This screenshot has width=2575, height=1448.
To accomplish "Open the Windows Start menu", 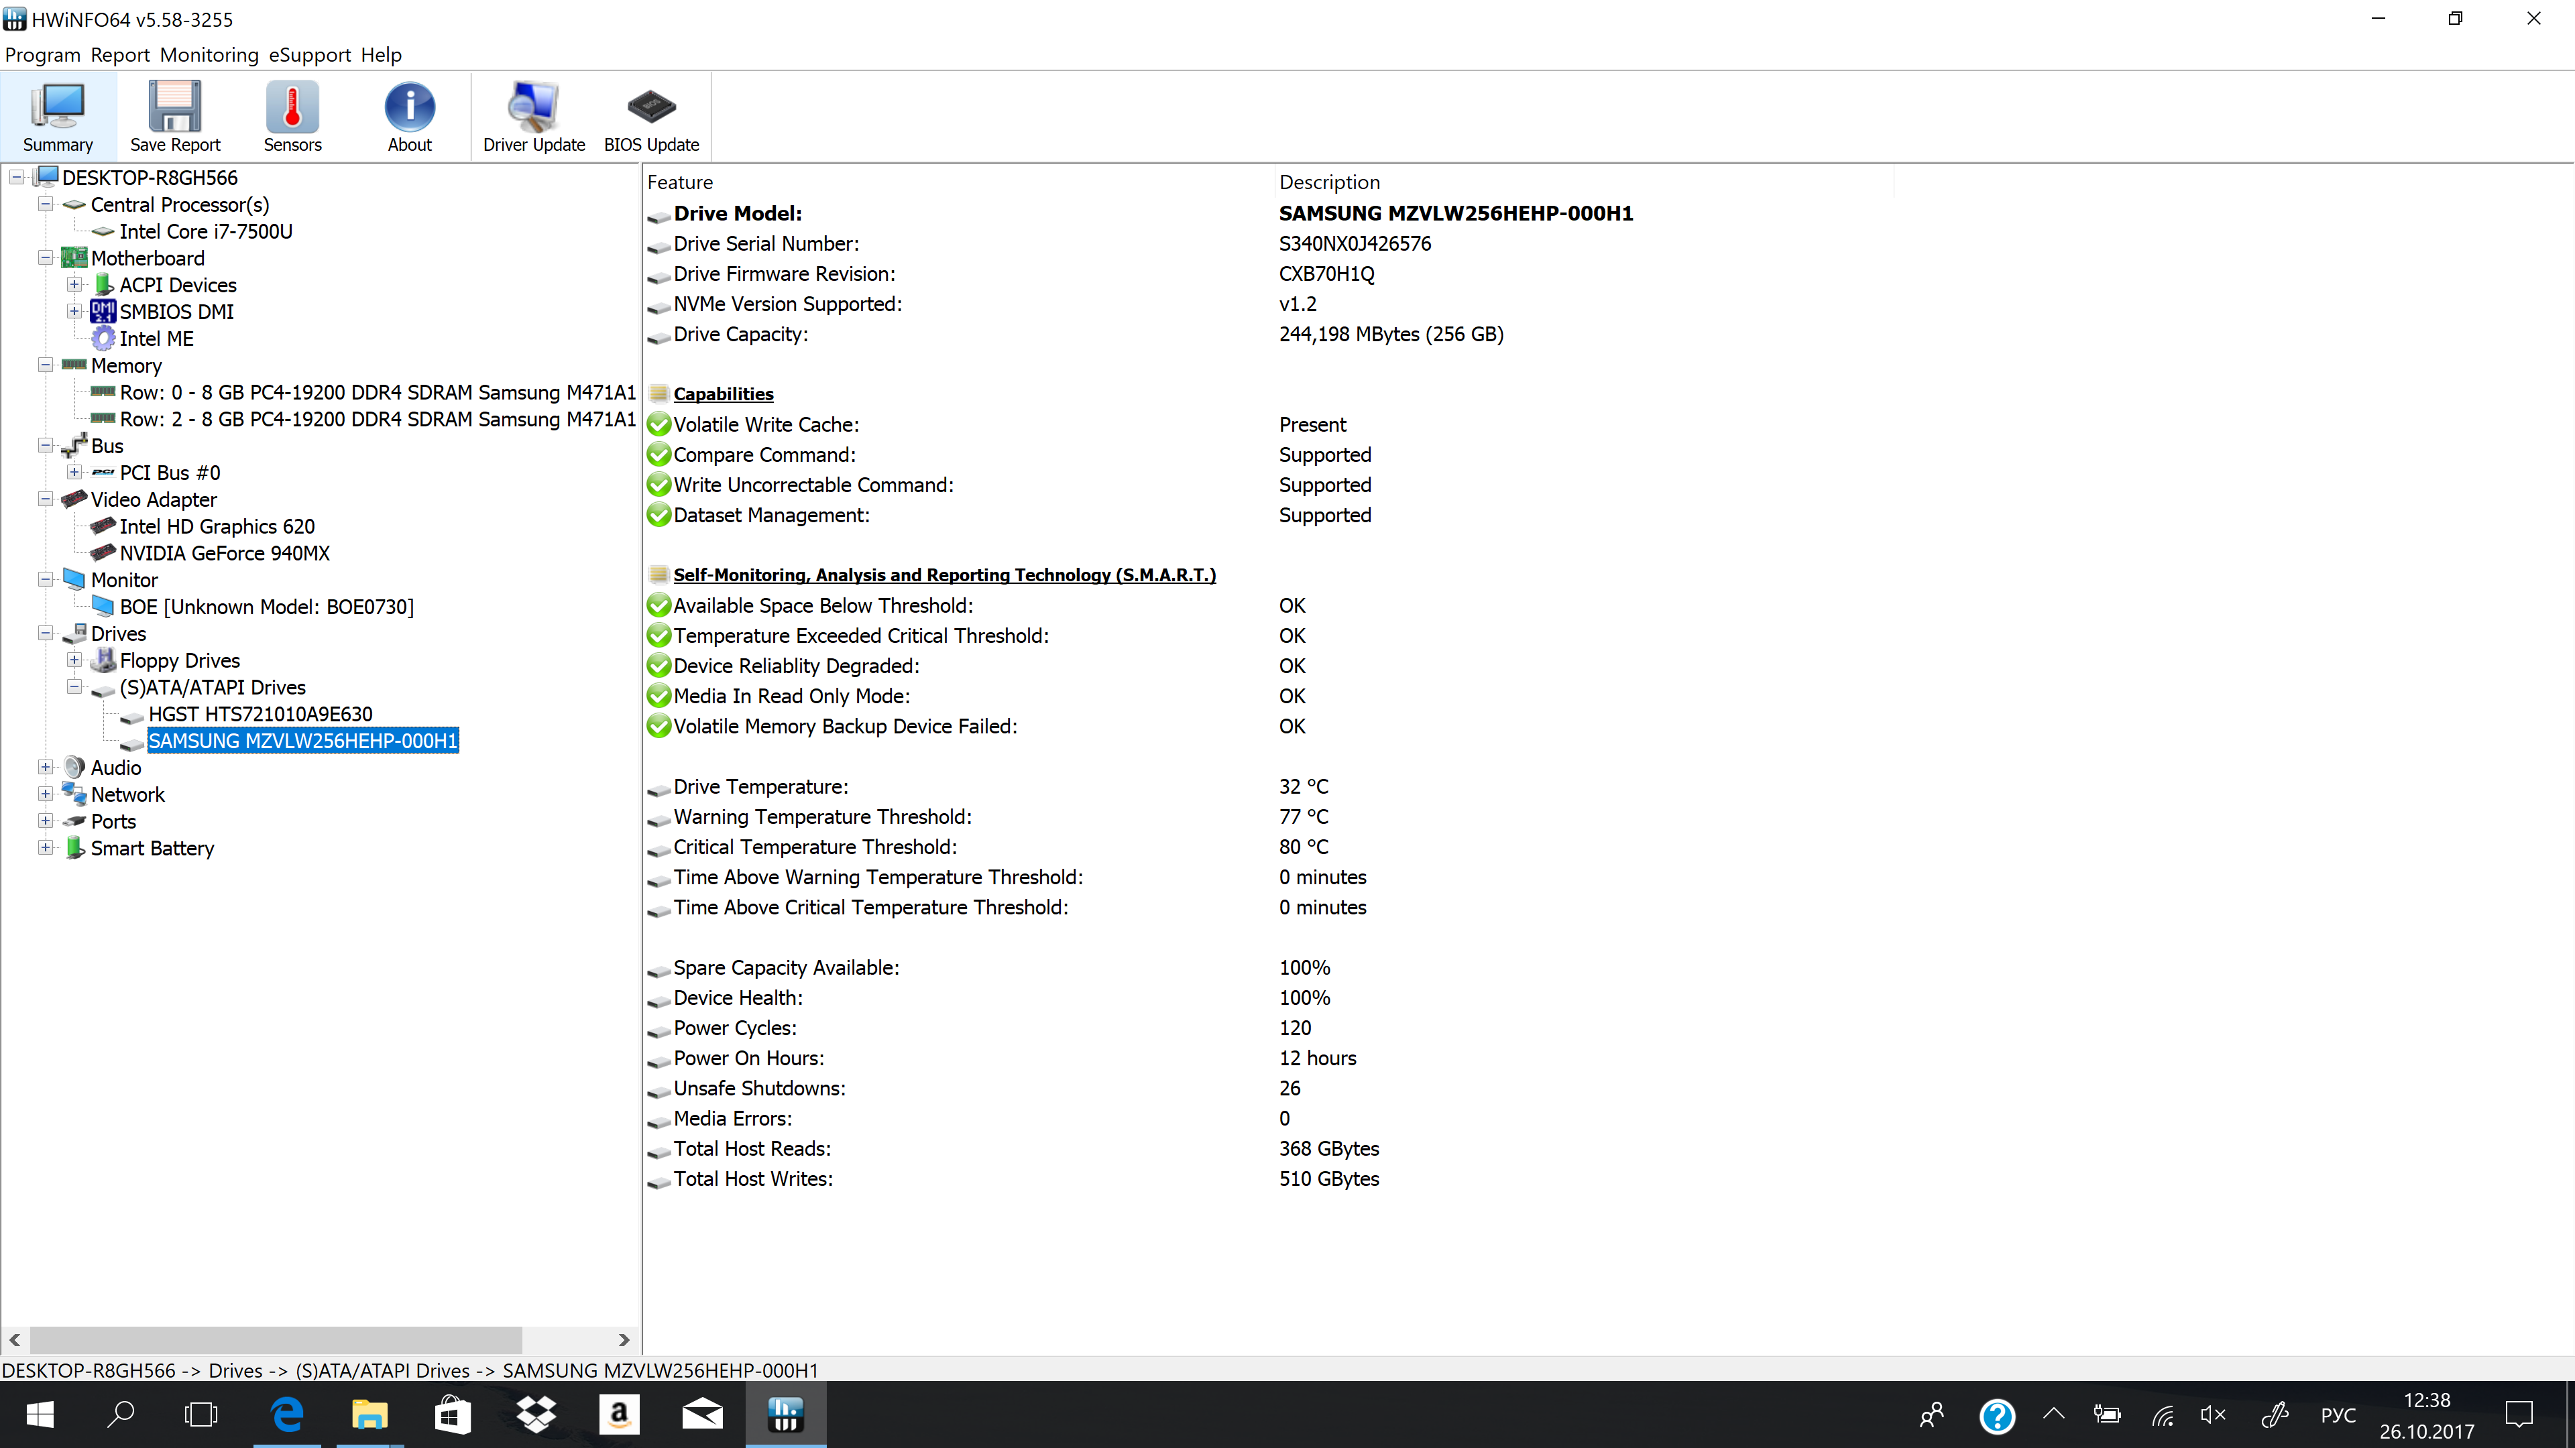I will point(40,1415).
